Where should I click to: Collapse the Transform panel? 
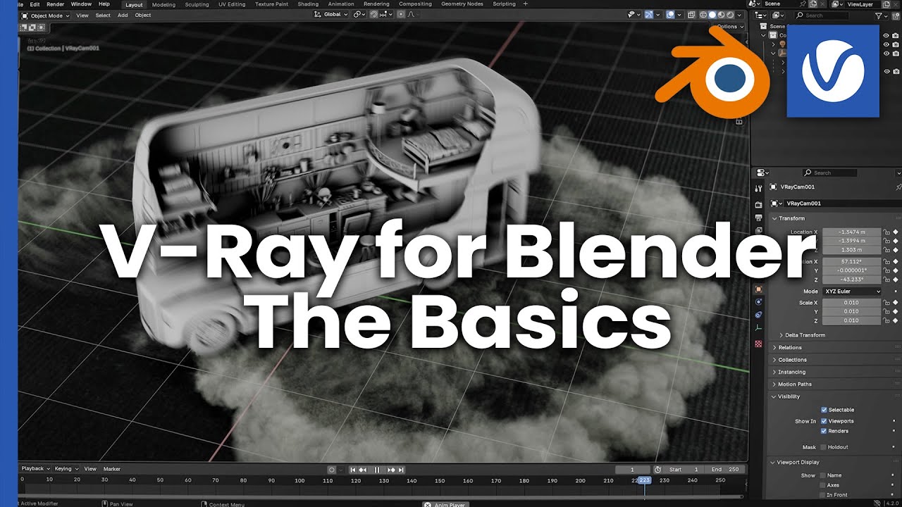point(791,218)
